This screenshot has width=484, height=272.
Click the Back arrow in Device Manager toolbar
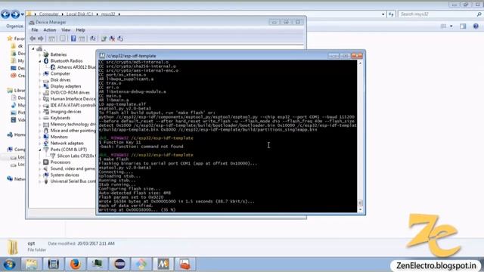coord(33,39)
